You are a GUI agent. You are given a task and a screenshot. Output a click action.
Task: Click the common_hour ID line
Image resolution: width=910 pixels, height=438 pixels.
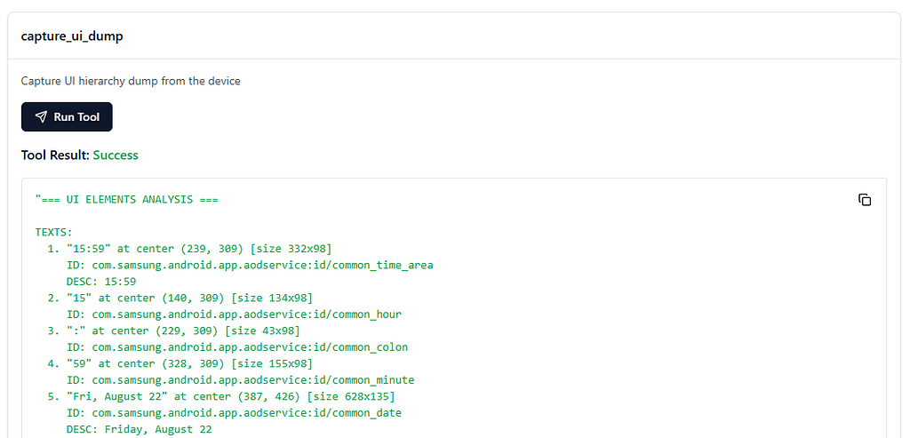234,314
